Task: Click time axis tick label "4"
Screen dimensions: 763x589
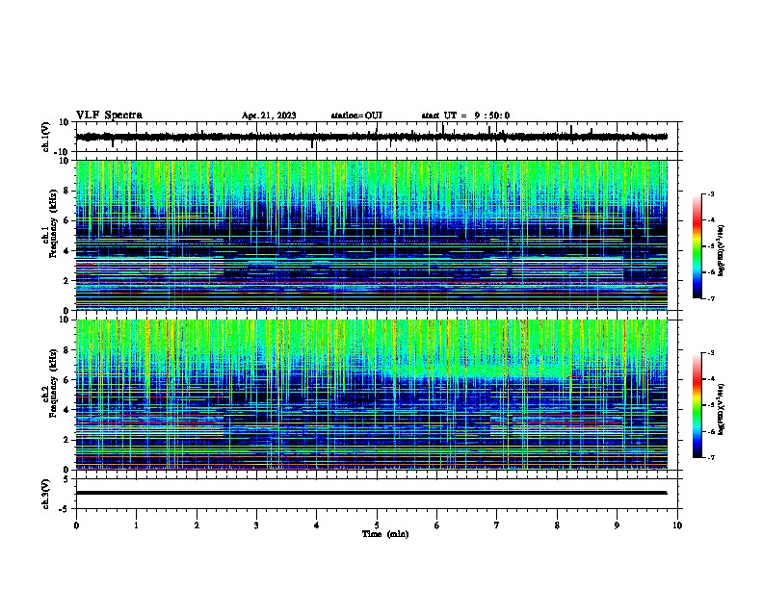Action: pos(316,525)
